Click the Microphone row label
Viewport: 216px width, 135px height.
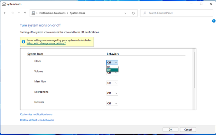(41, 92)
